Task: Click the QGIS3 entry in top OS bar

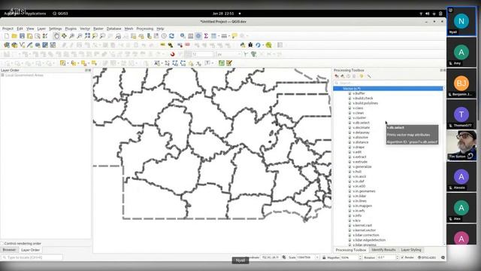Action: [60, 14]
